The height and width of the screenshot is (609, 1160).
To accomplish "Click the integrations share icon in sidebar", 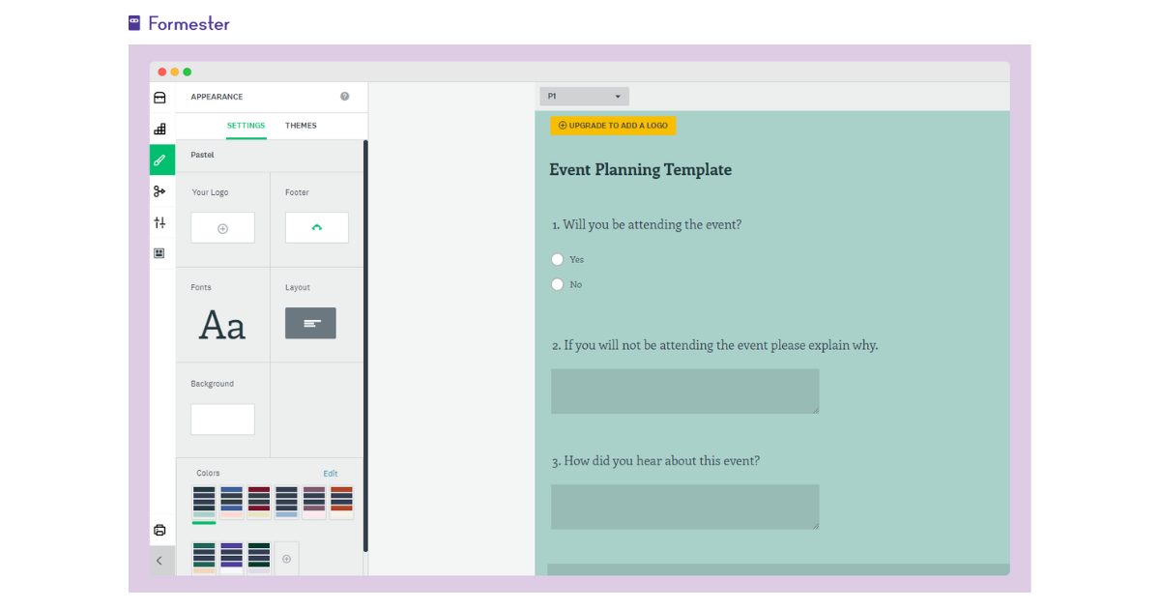I will tap(160, 191).
